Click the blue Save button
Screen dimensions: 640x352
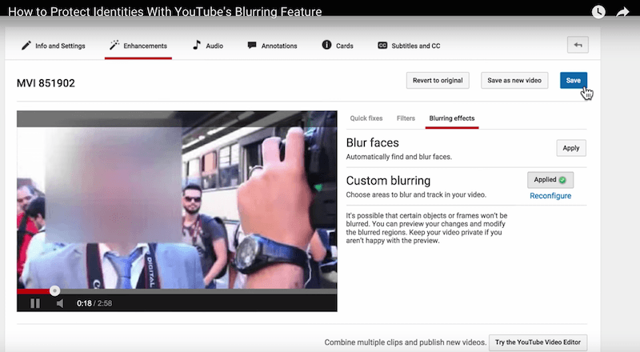pos(573,81)
